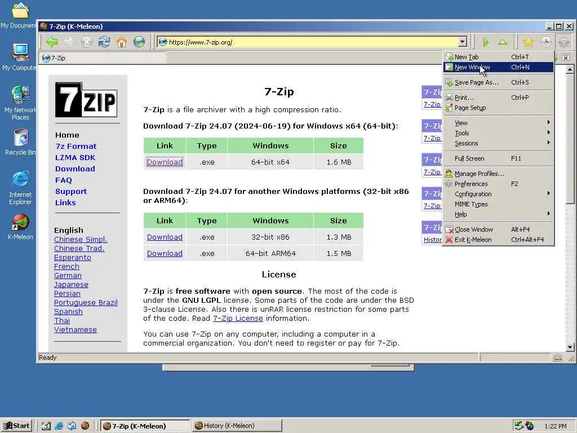Switch to the 7-Zip tab
The width and height of the screenshot is (577, 433).
(103, 58)
